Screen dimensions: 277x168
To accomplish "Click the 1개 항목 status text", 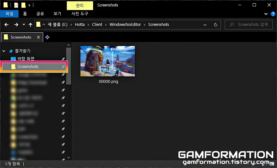I will pyautogui.click(x=12, y=164).
